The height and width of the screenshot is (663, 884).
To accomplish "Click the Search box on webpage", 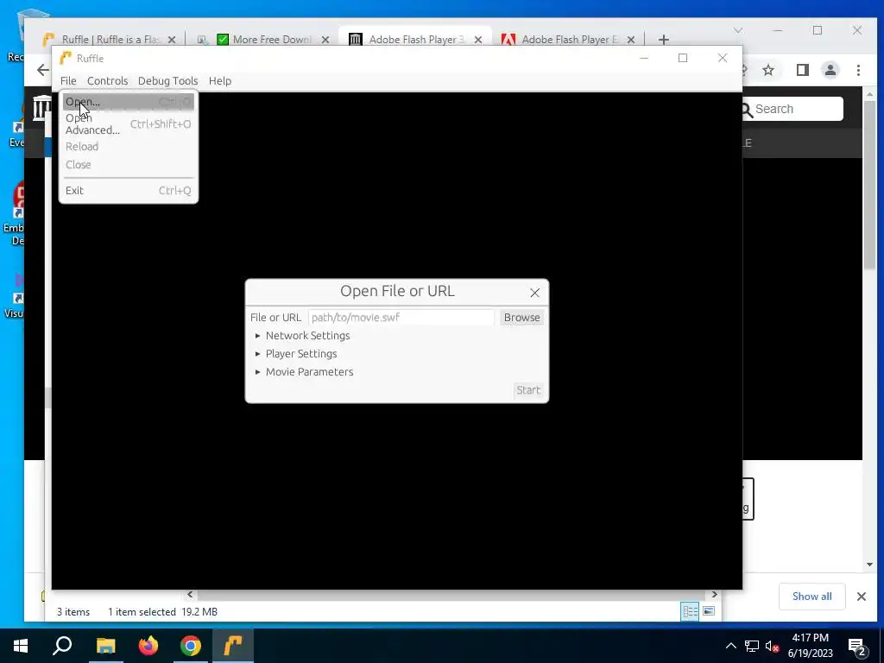I will pos(797,109).
